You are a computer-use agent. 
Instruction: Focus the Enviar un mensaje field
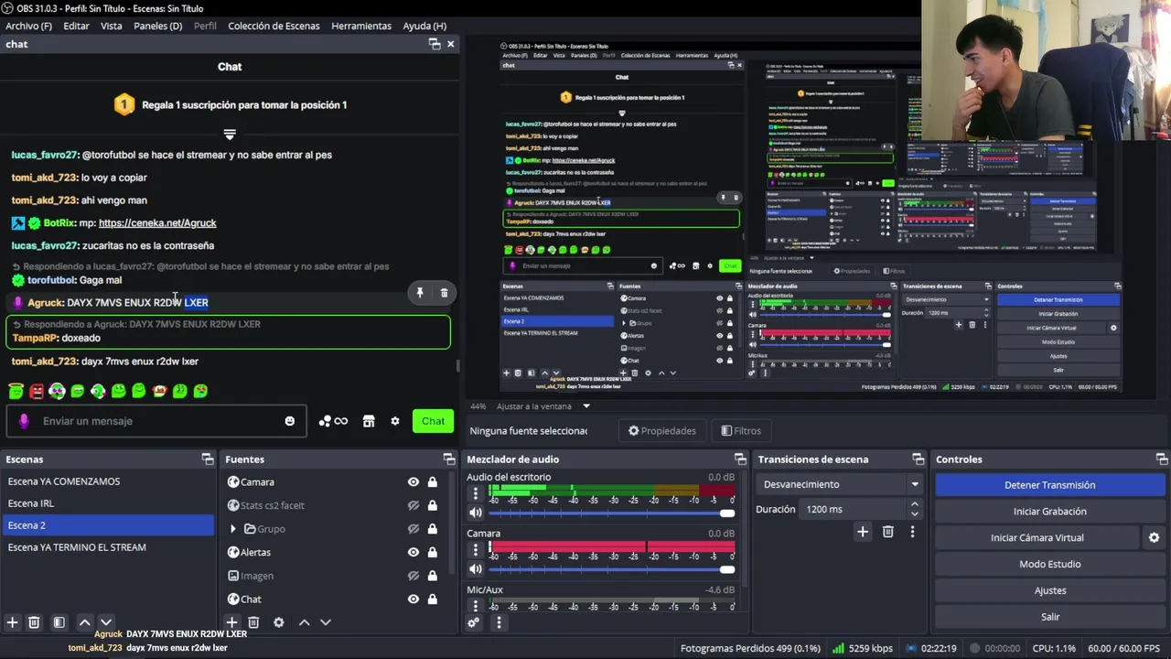(156, 421)
